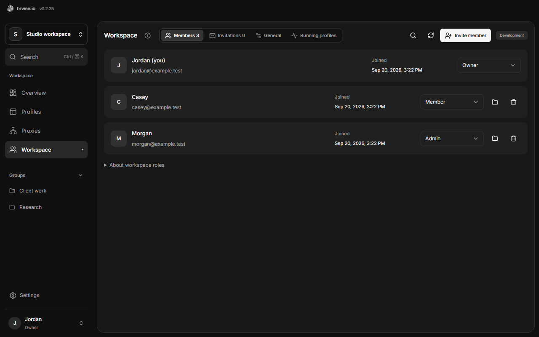Switch to the Members tab
539x337 pixels.
(182, 35)
